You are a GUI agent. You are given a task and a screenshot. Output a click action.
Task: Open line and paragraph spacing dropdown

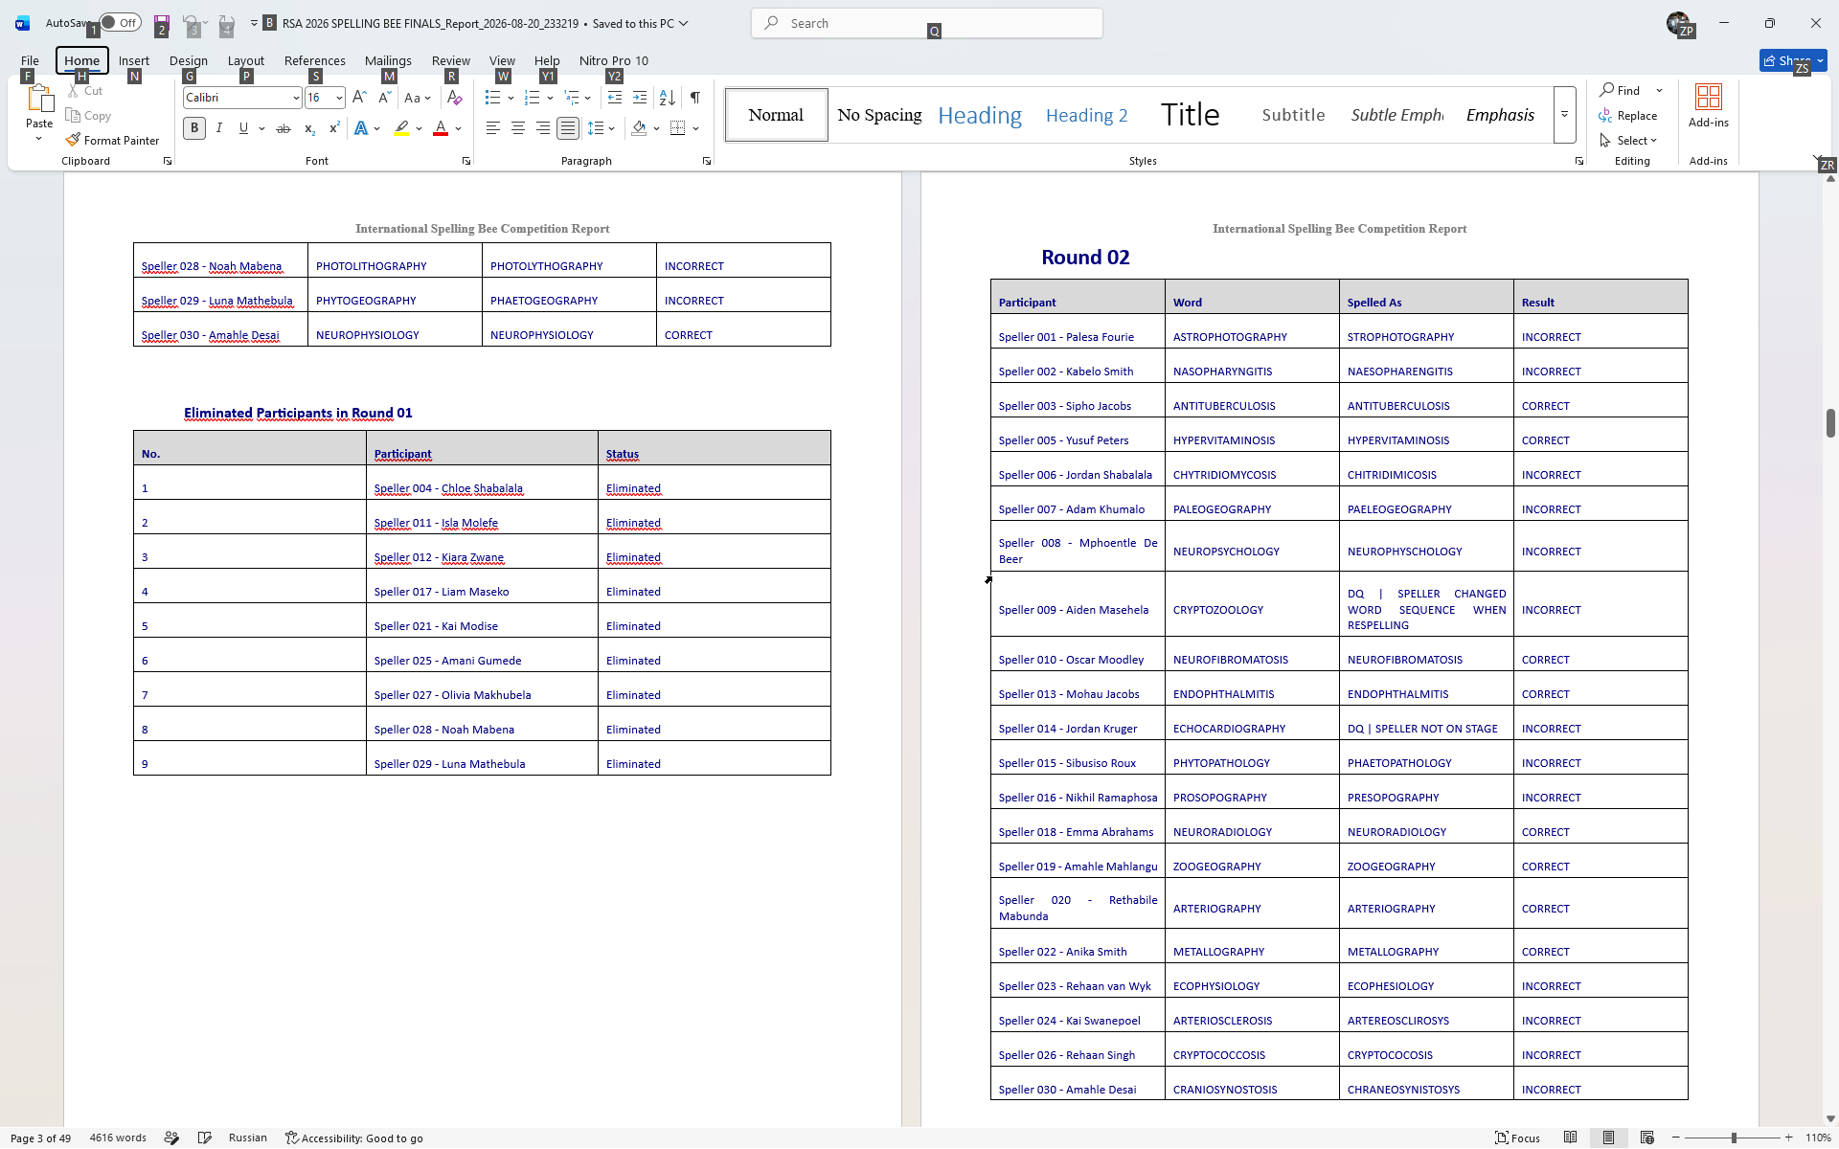coord(602,128)
